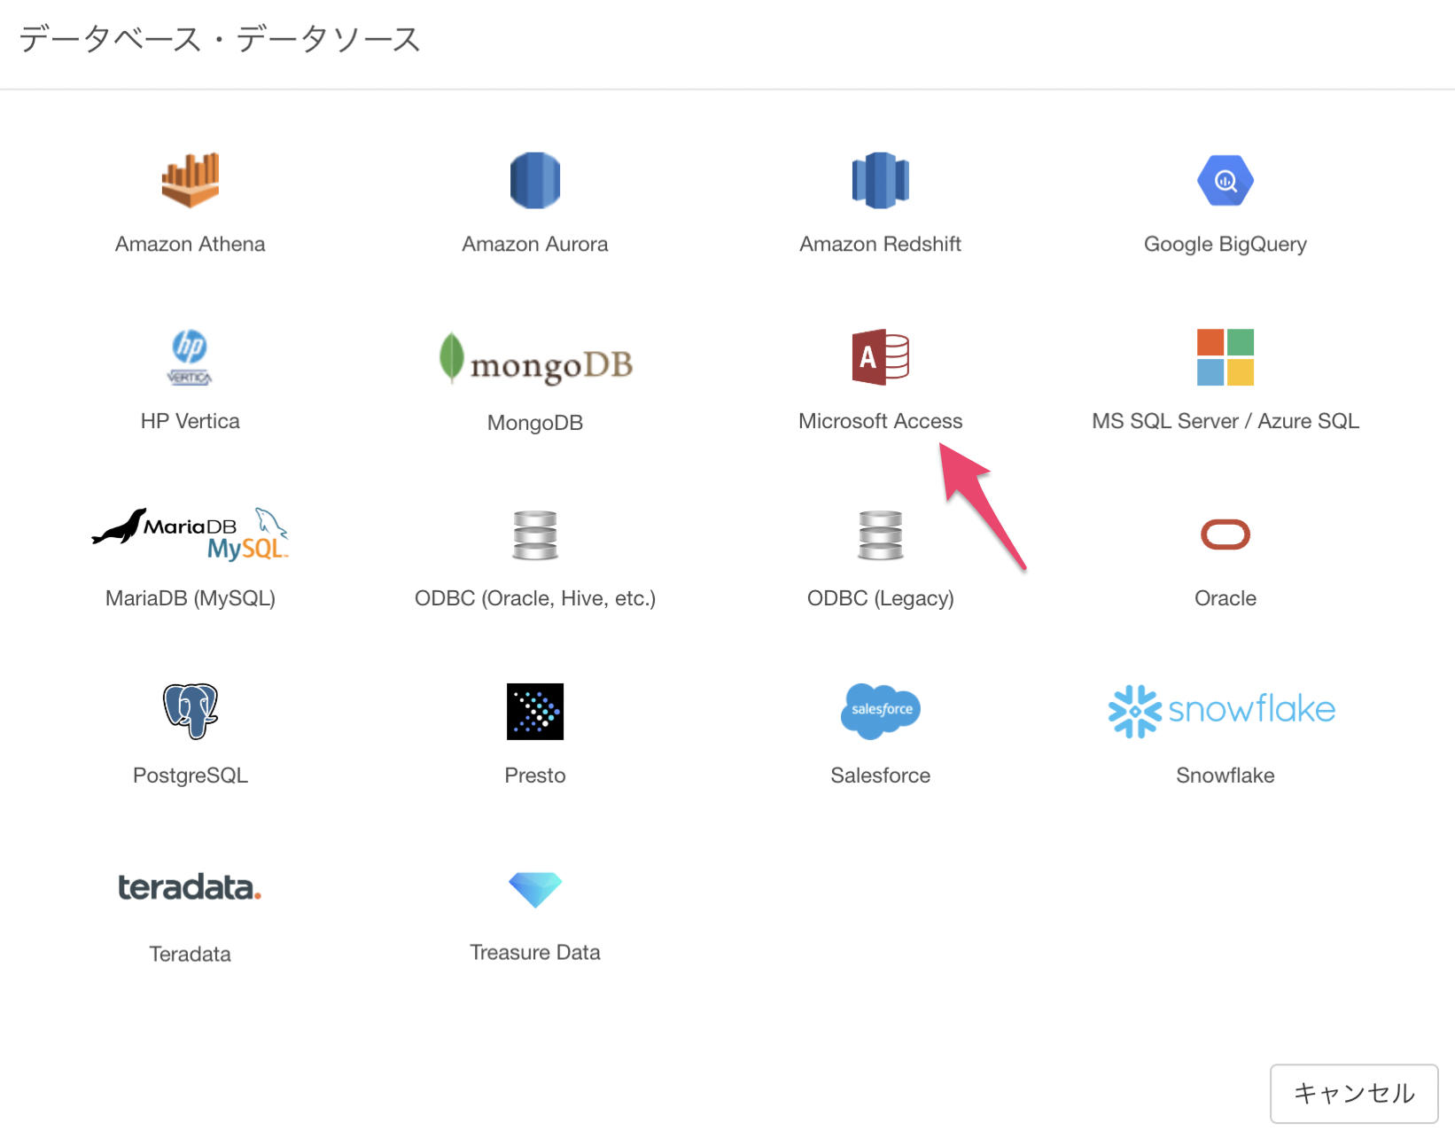Click the Snowflake caption label
This screenshot has width=1455, height=1131.
pos(1225,776)
